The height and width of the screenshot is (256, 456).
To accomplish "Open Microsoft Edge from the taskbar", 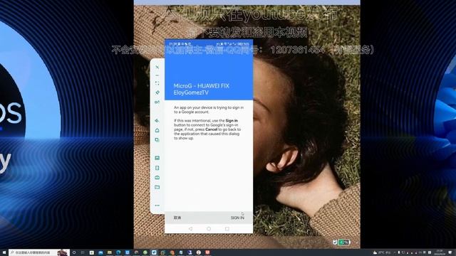I will (x=118, y=252).
